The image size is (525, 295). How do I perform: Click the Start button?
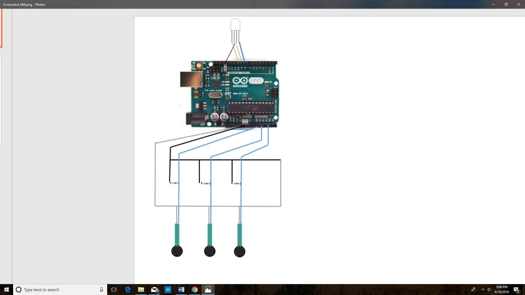(x=6, y=290)
